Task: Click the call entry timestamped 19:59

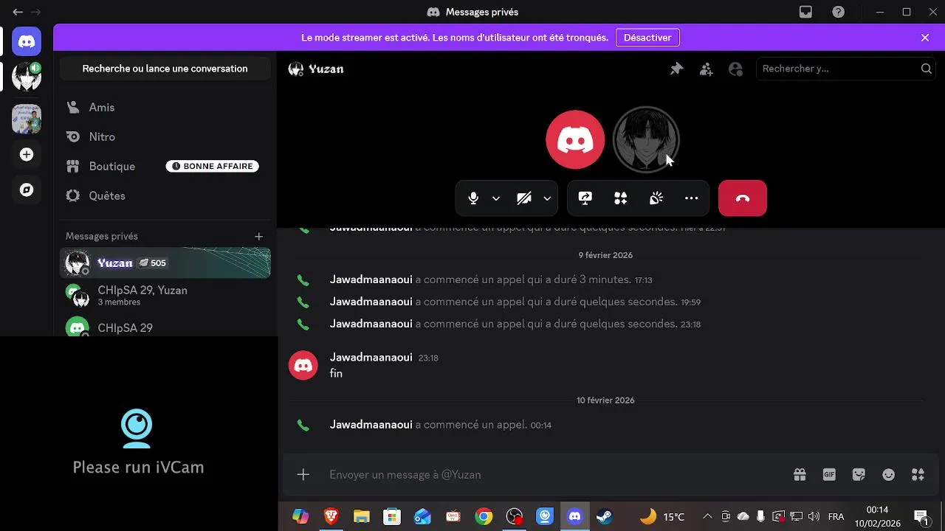Action: tap(515, 302)
